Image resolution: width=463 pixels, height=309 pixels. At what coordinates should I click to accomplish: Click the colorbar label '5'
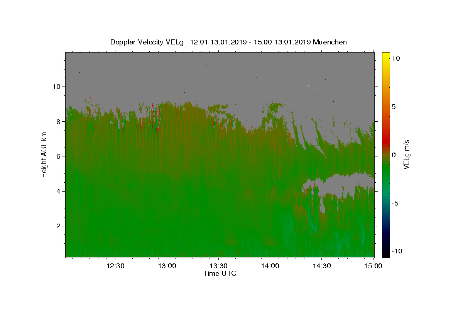[x=394, y=107]
